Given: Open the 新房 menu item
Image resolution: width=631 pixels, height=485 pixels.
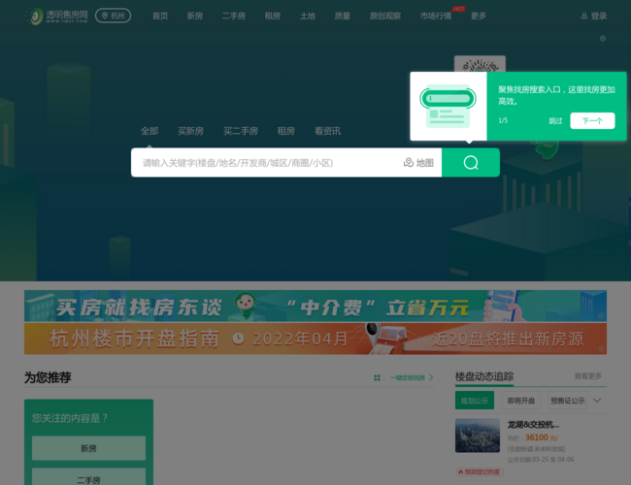Looking at the screenshot, I should (195, 16).
